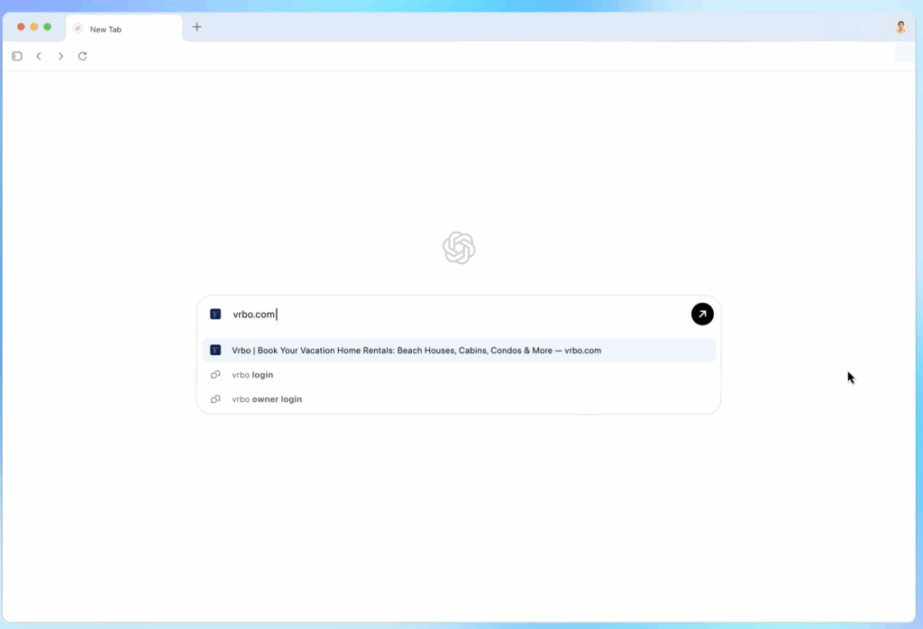
Task: Minimize the window with the yellow button
Action: (34, 27)
